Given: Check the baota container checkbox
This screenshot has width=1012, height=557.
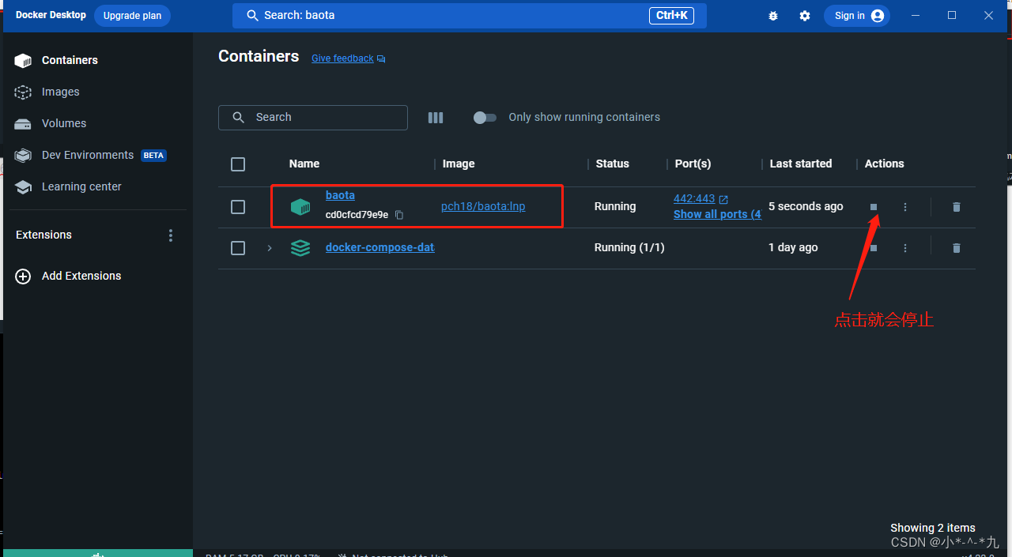Looking at the screenshot, I should coord(238,207).
